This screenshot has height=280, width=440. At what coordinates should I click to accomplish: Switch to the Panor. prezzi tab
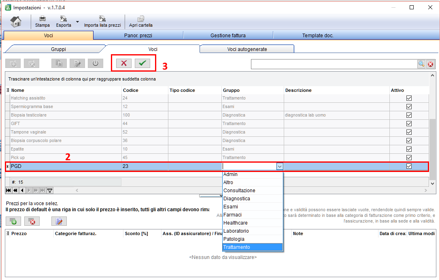pos(138,35)
